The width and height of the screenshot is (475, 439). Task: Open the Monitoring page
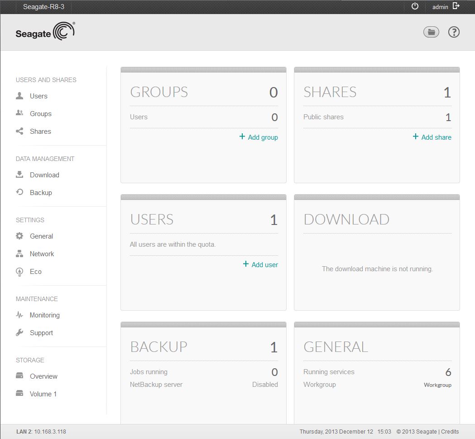(44, 315)
